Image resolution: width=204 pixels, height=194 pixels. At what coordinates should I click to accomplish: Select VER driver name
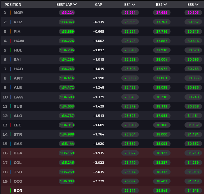[x=18, y=22]
